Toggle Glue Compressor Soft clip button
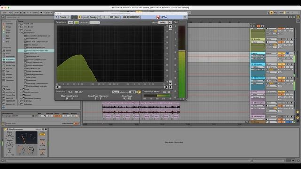Screen dimensions: 301x169 (x=42, y=135)
